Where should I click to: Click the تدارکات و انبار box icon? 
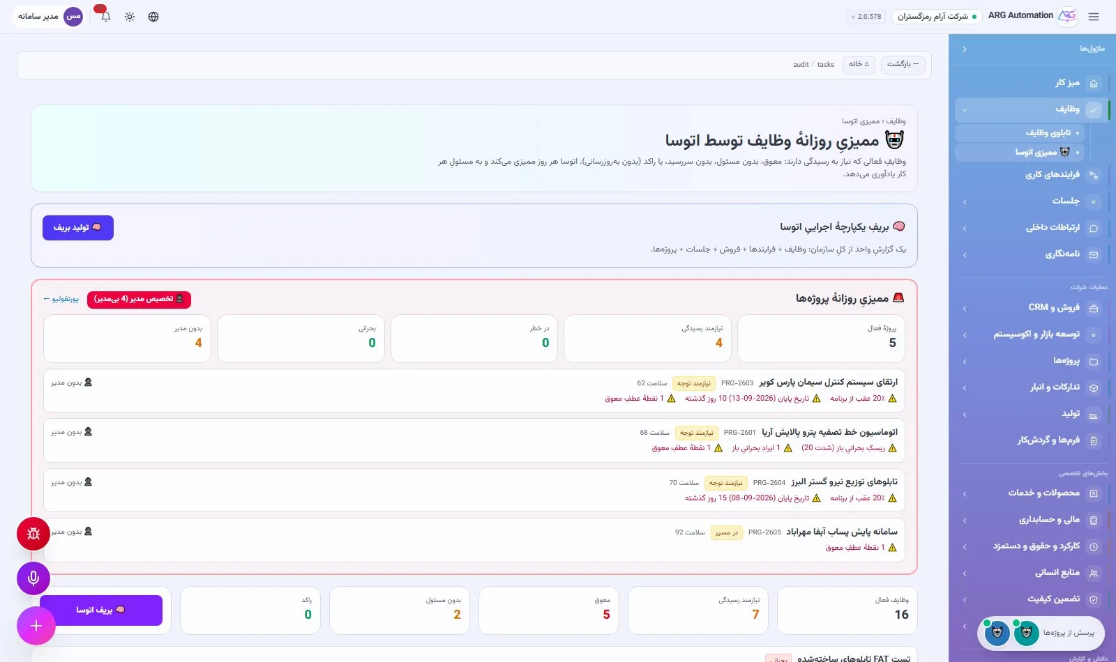[1094, 388]
